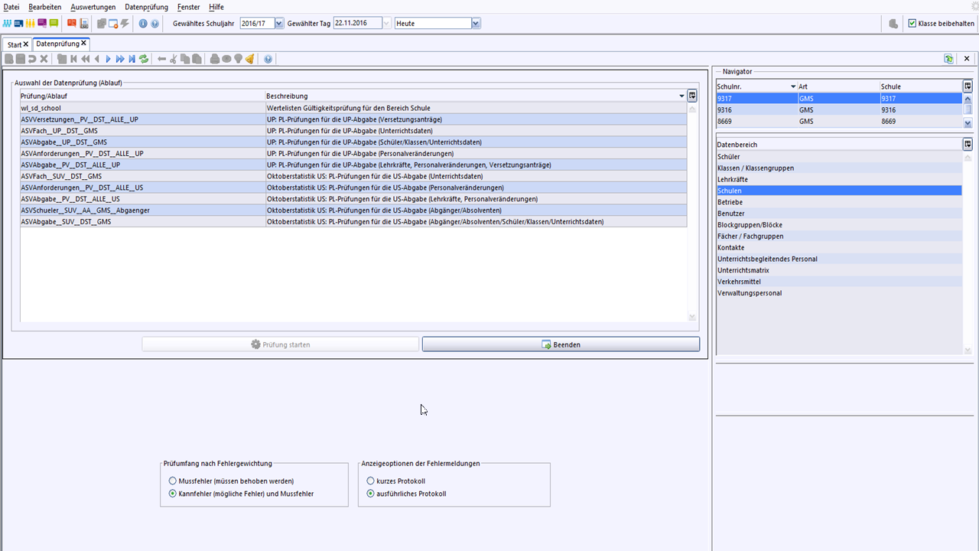Click the Schulnr. column sort arrow
This screenshot has width=979, height=551.
pos(793,86)
